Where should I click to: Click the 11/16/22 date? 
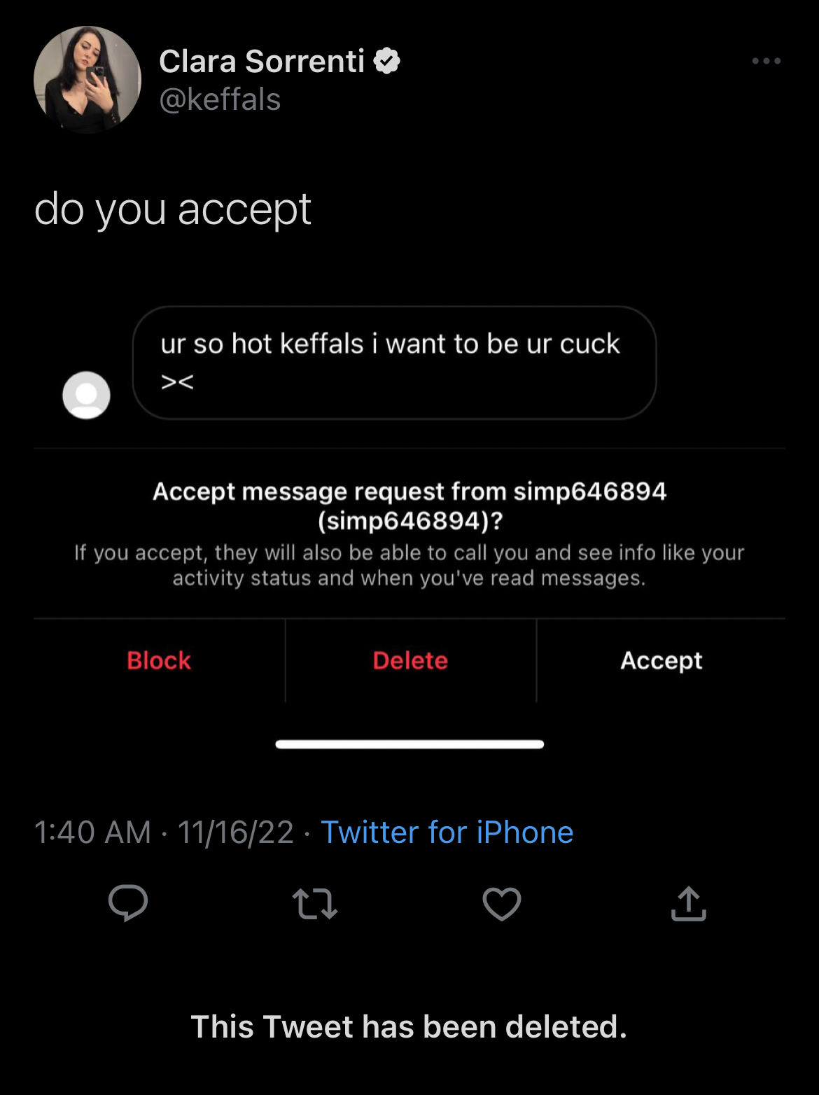[236, 832]
